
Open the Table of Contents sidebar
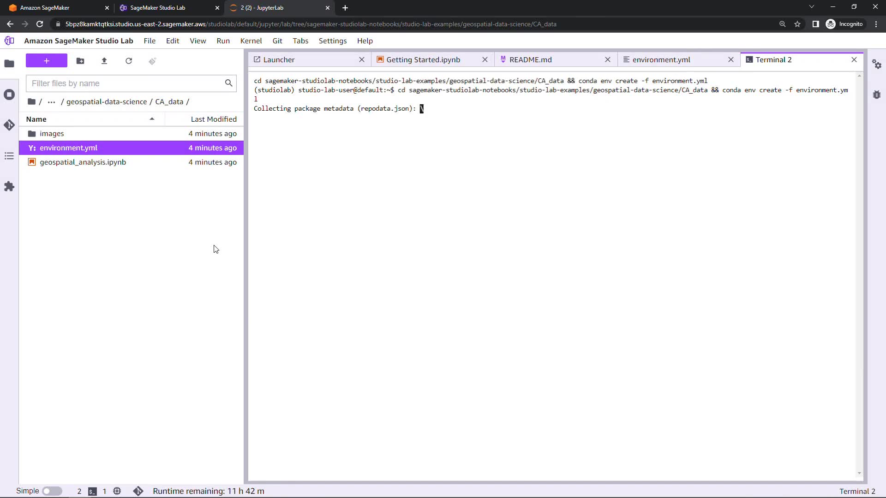pyautogui.click(x=9, y=156)
